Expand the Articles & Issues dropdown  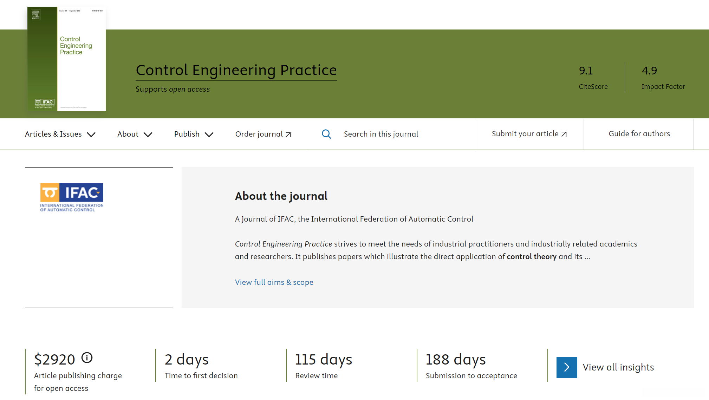(x=60, y=134)
